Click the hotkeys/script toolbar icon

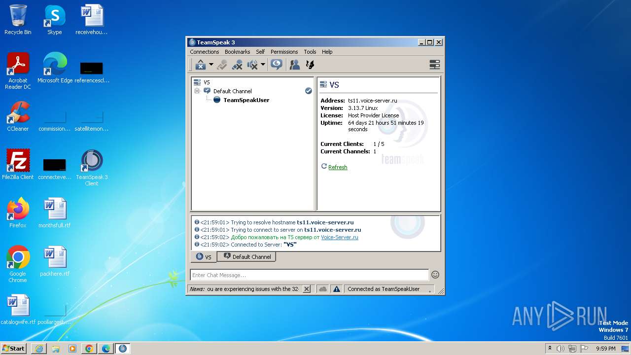click(x=310, y=65)
